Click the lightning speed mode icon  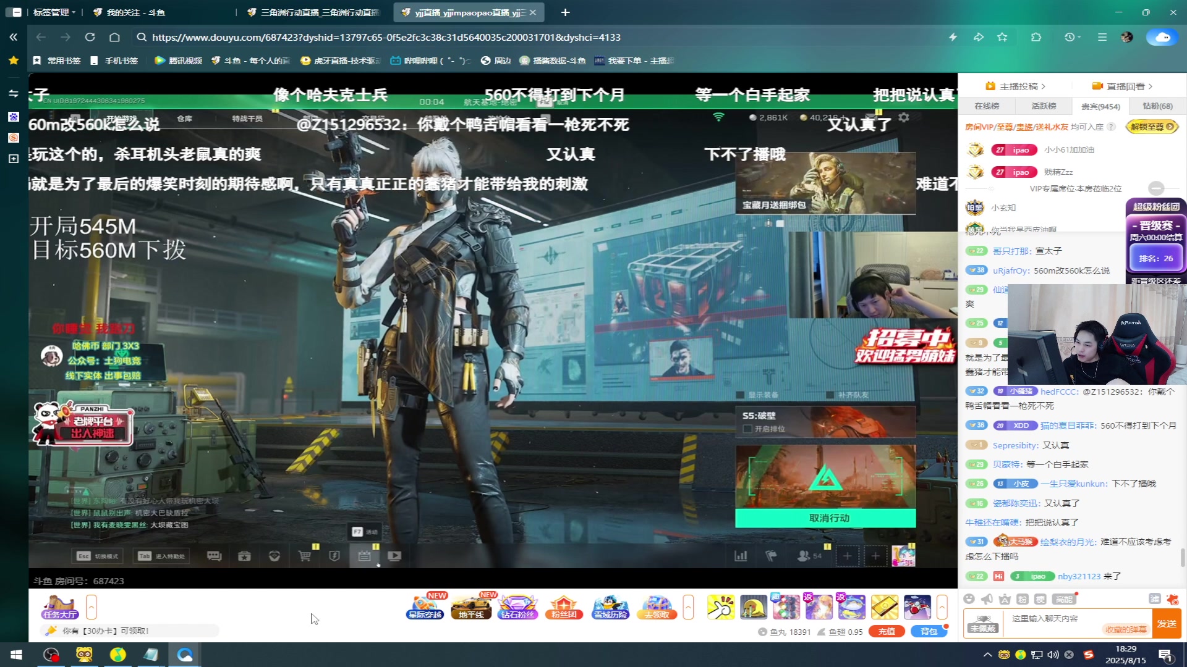[x=953, y=37]
